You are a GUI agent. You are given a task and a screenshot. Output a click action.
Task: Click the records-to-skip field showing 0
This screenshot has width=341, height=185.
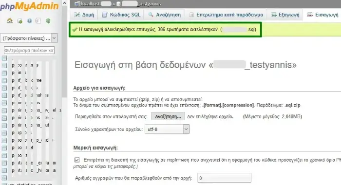(224, 178)
